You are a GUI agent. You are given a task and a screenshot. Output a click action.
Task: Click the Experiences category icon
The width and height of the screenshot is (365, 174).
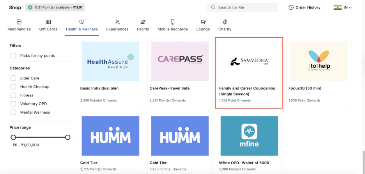coord(117,22)
